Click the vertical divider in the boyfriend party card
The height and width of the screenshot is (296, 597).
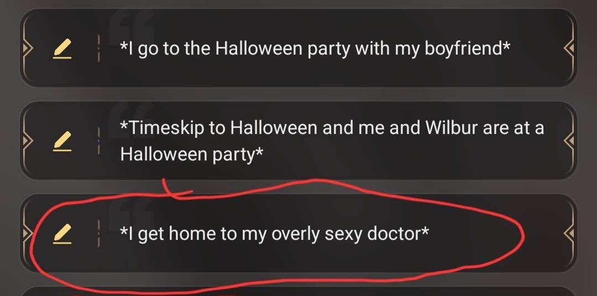point(98,48)
